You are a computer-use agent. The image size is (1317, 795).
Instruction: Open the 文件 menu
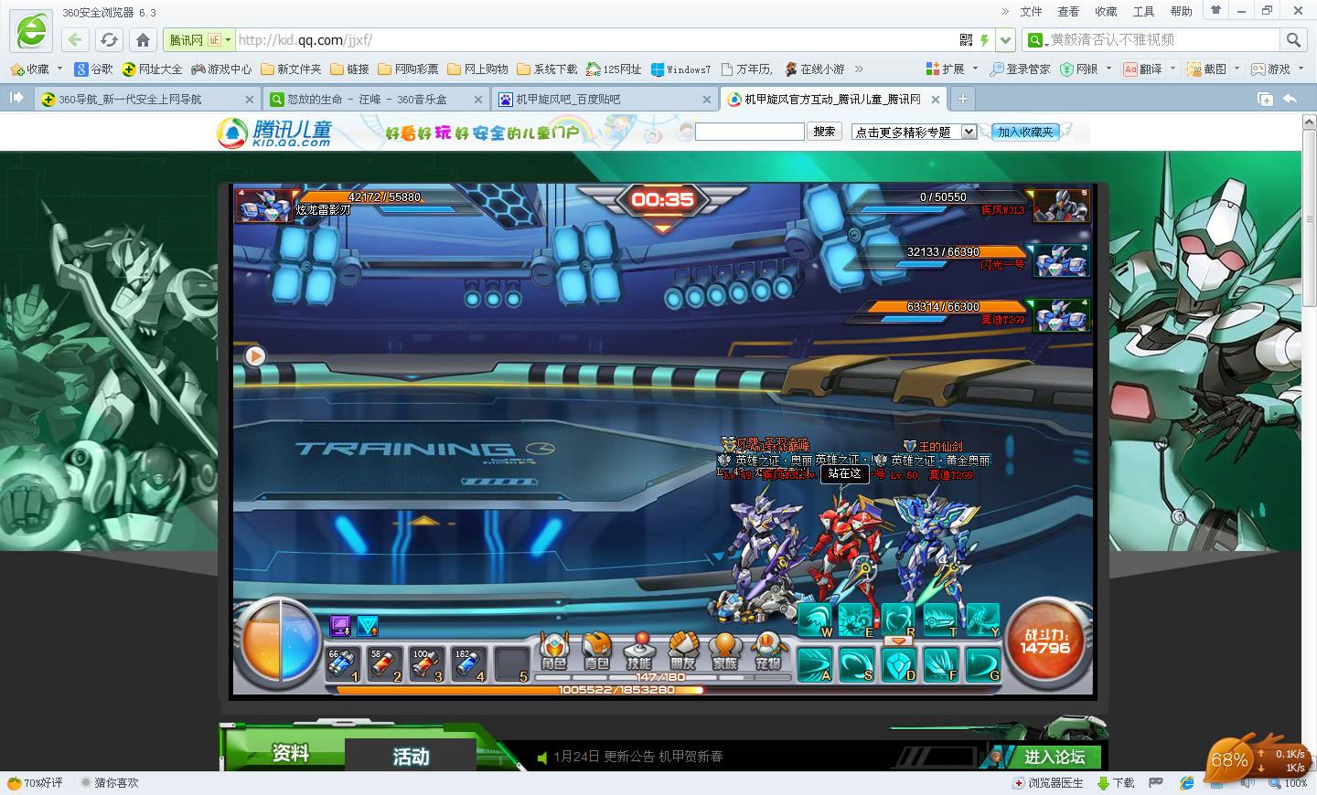coord(1031,12)
